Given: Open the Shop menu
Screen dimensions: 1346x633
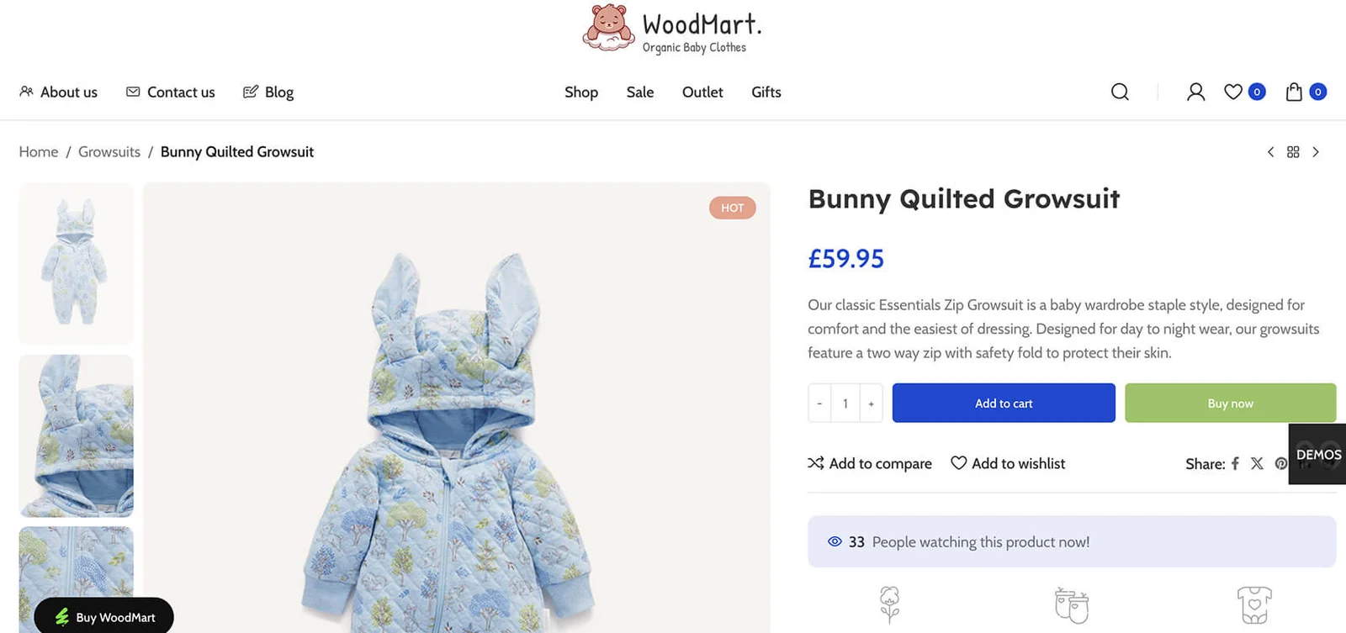Looking at the screenshot, I should coord(581,92).
